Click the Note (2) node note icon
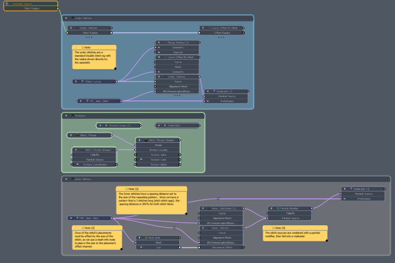395x263 pixels. coord(127,188)
